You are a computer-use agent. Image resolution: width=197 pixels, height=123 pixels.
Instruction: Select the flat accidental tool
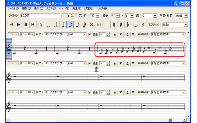[x=128, y=24]
